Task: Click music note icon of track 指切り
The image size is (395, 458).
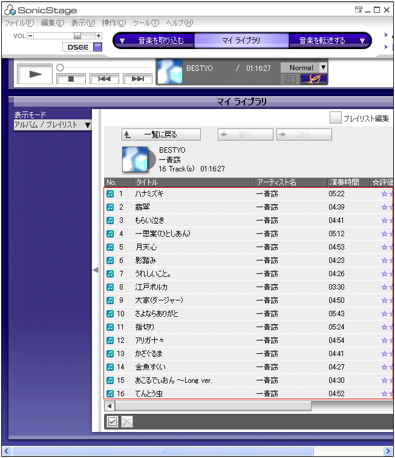Action: [x=110, y=327]
